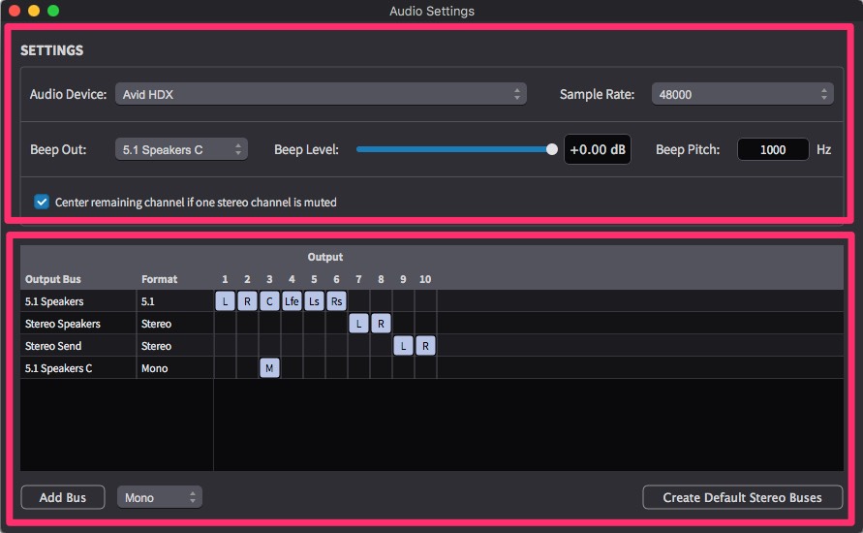The height and width of the screenshot is (533, 863).
Task: Click Create Default Stereo Buses button
Action: coord(743,497)
